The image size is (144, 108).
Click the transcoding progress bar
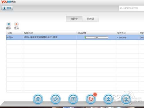[x=96, y=37]
